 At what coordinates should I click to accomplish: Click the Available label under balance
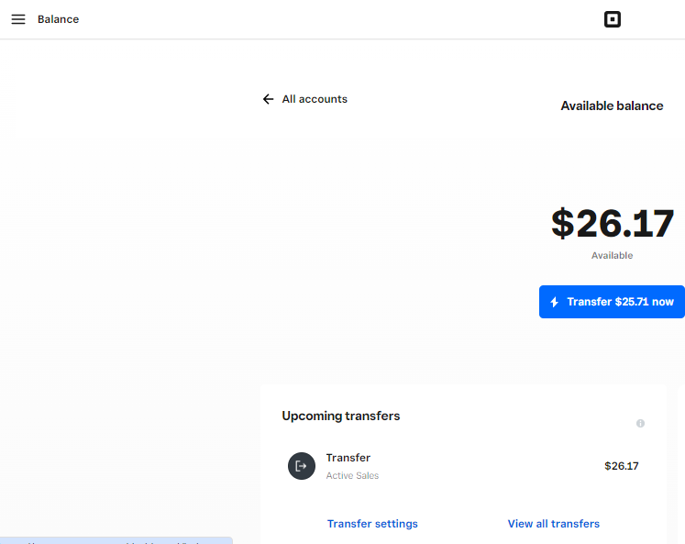(612, 256)
